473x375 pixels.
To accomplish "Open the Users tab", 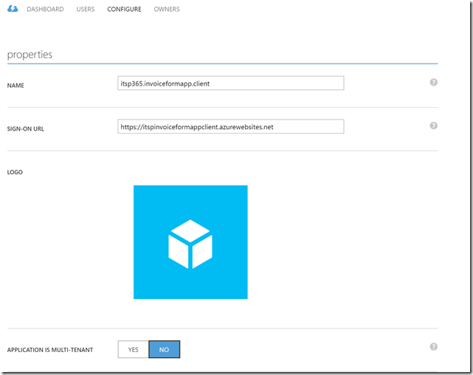I will point(85,10).
